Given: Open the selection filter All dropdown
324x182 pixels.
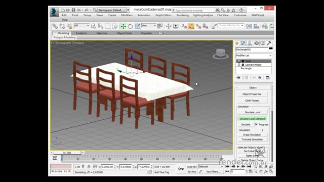Looking at the screenshot, I should [x=82, y=26].
